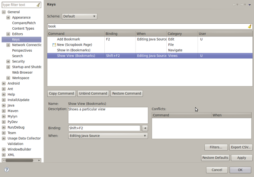
Task: Select Content Types in the tree
Action: click(x=23, y=28)
